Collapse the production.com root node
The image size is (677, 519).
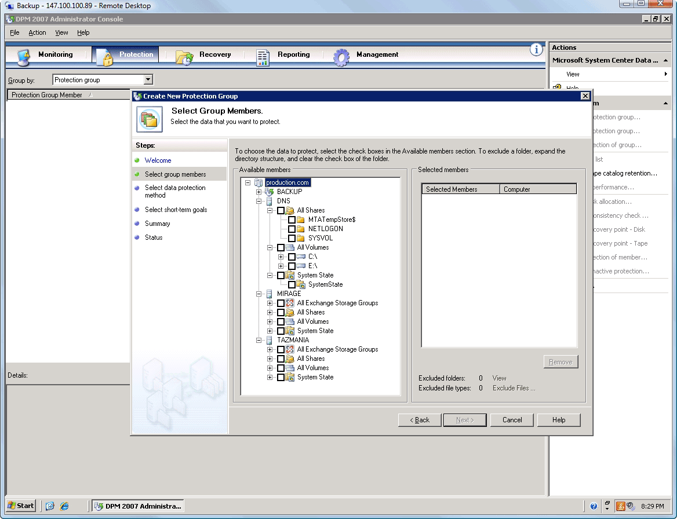point(248,182)
